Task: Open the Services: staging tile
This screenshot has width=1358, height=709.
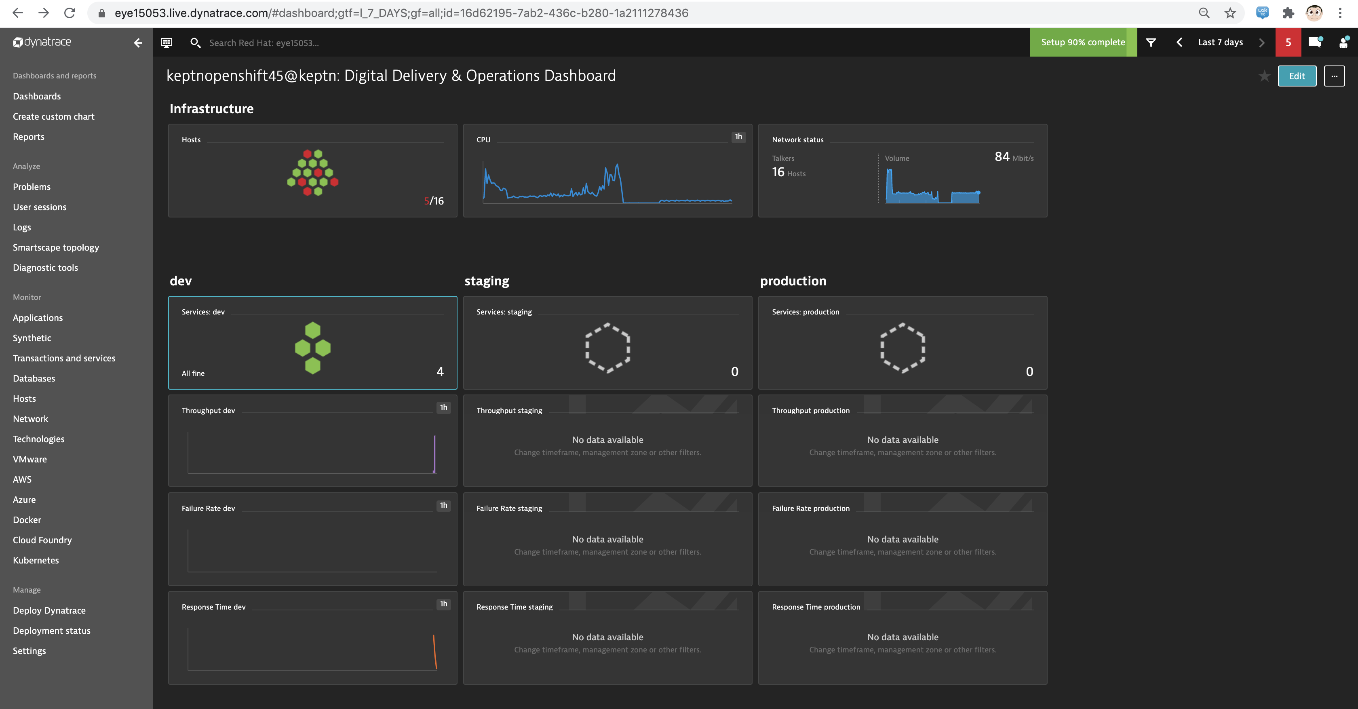Action: 607,343
